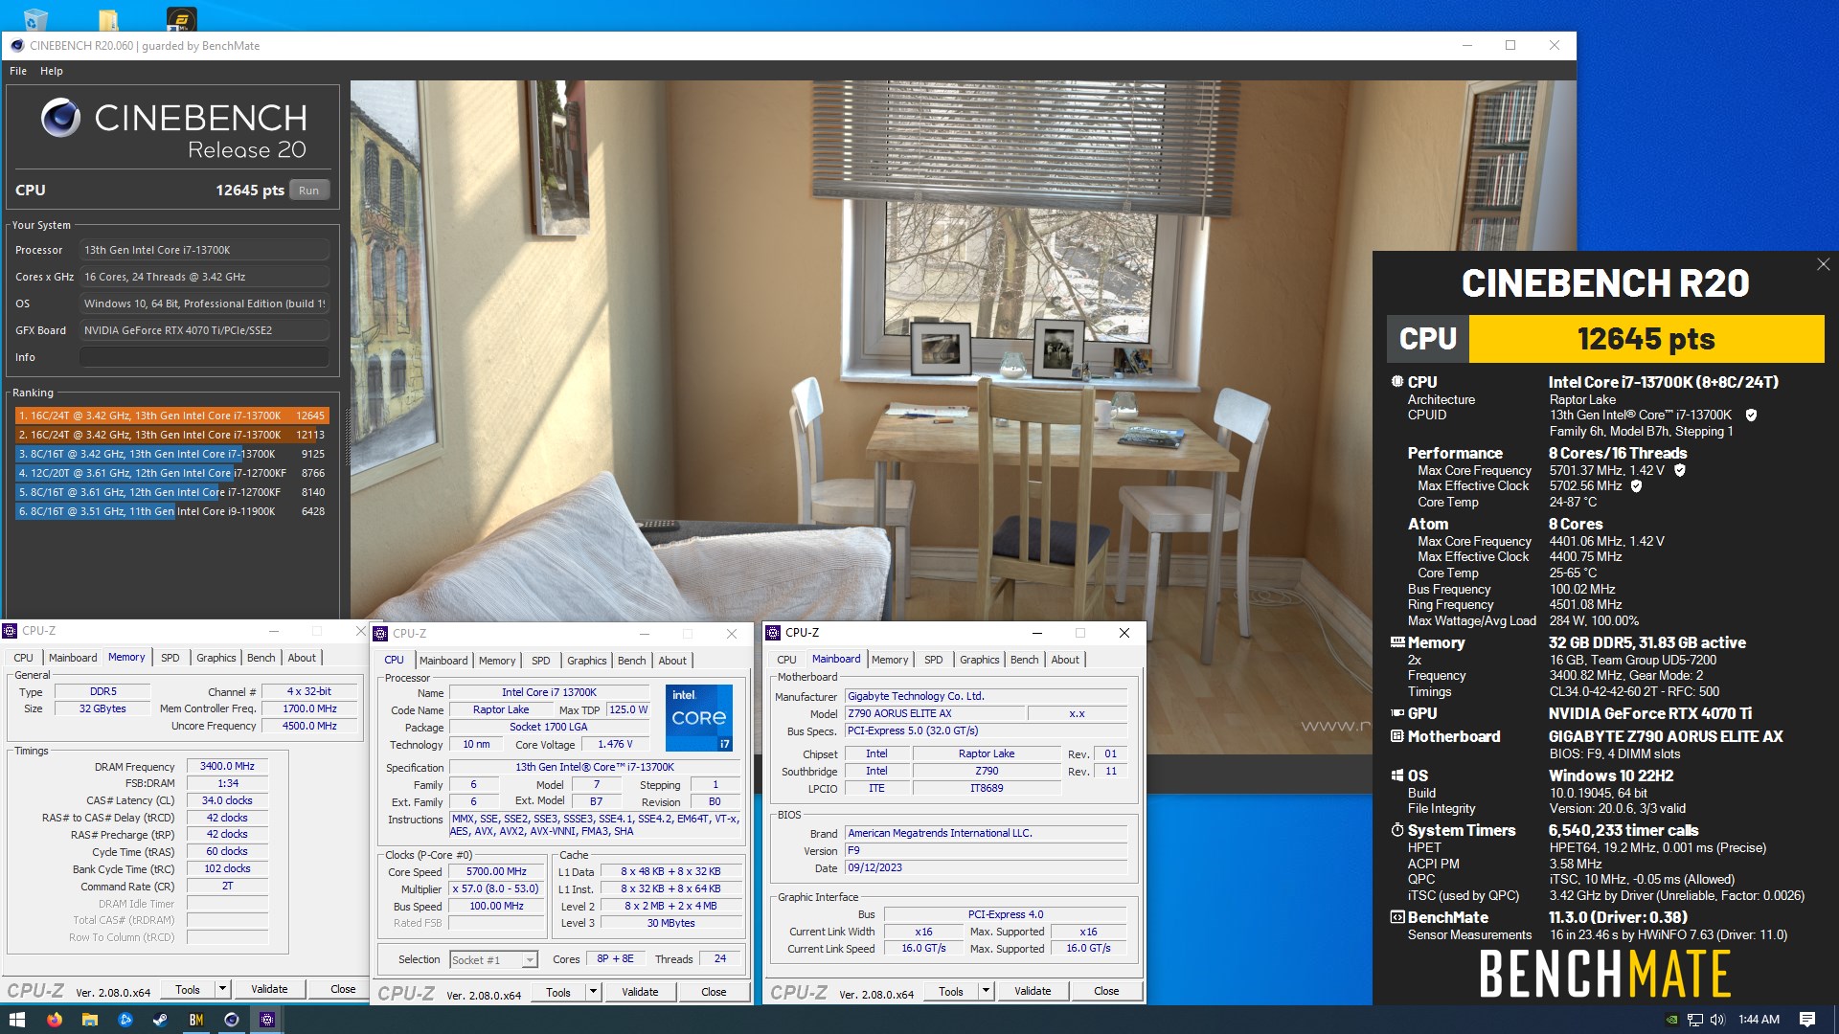Click the Model field Z790 AORUS ELITE AX
The width and height of the screenshot is (1839, 1034).
tap(934, 713)
